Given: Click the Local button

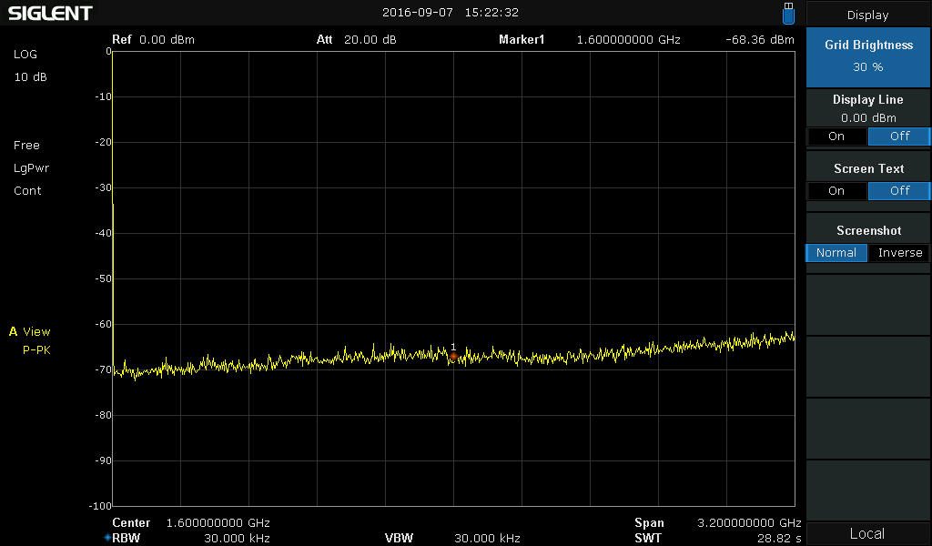Looking at the screenshot, I should [x=867, y=534].
